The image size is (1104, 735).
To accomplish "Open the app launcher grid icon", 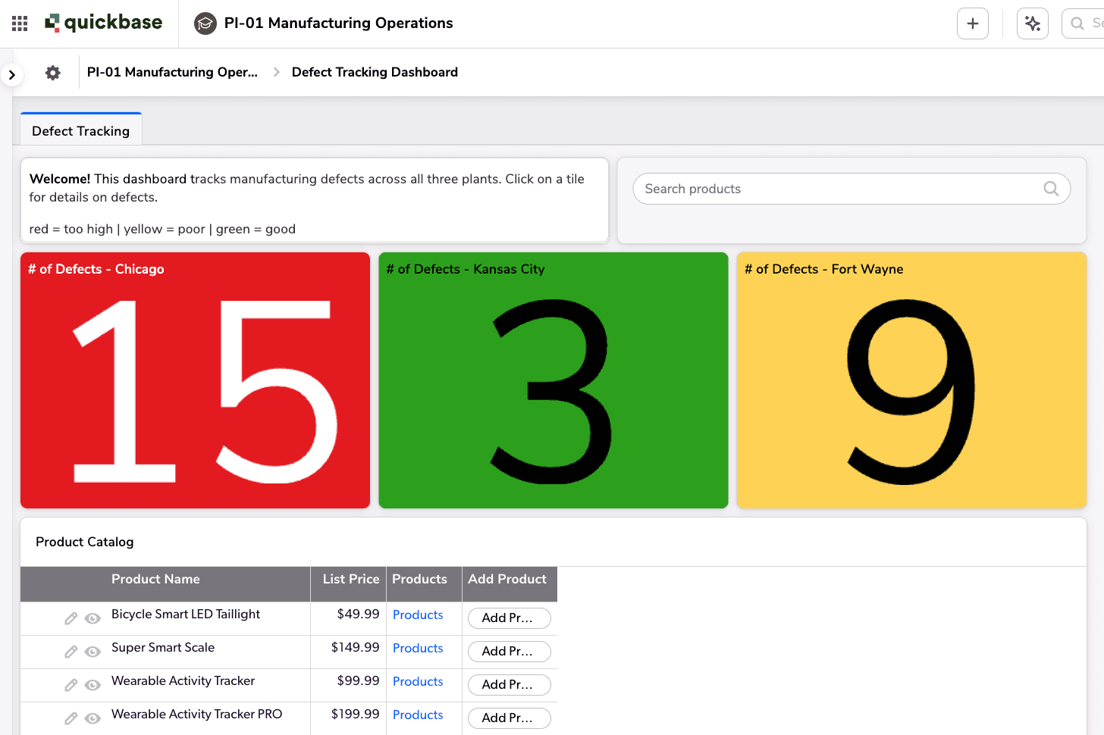I will point(20,23).
